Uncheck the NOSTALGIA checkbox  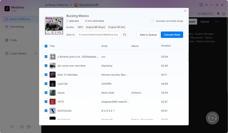pyautogui.click(x=46, y=111)
